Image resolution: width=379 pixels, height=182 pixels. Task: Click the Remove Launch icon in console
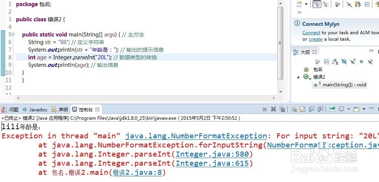(x=273, y=109)
